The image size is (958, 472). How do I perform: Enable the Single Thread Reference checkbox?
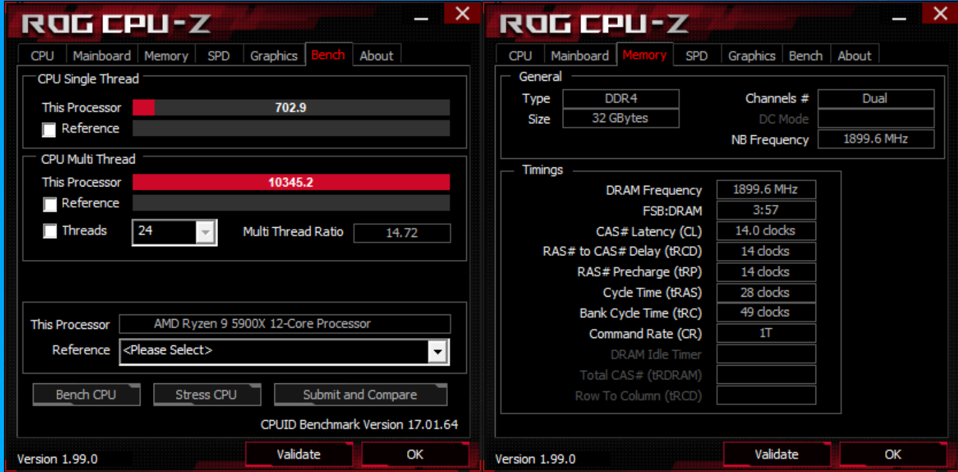click(49, 129)
